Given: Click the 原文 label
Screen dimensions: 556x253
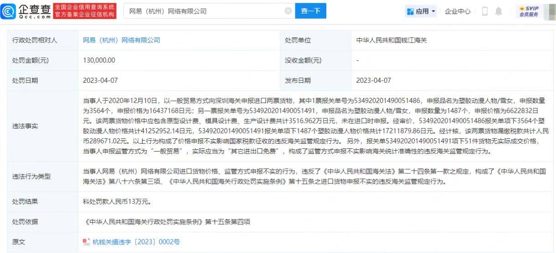Looking at the screenshot, I should pos(19,242).
